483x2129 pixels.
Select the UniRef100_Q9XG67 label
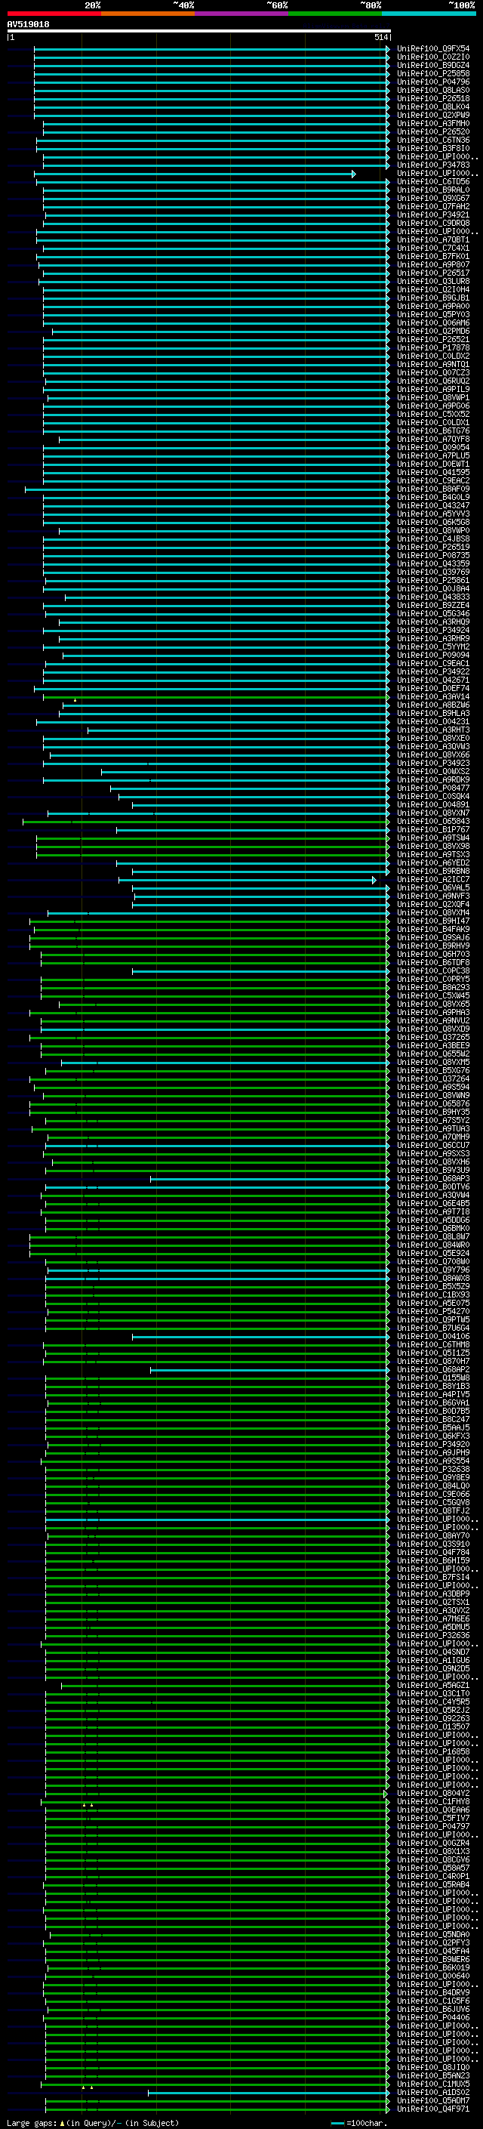point(432,199)
